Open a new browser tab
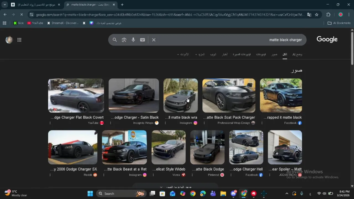 pyautogui.click(x=122, y=5)
